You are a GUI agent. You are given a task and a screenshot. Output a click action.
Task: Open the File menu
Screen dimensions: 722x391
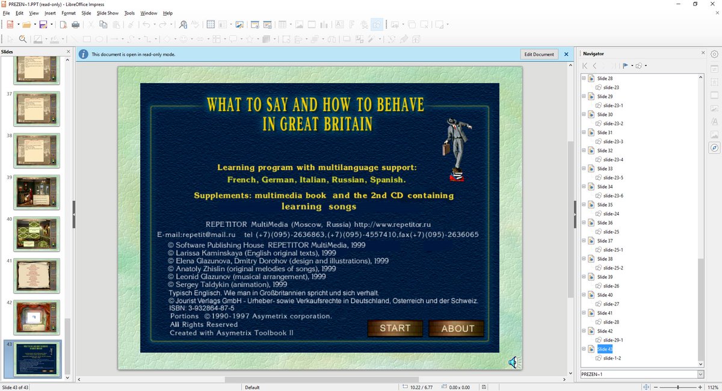click(7, 13)
